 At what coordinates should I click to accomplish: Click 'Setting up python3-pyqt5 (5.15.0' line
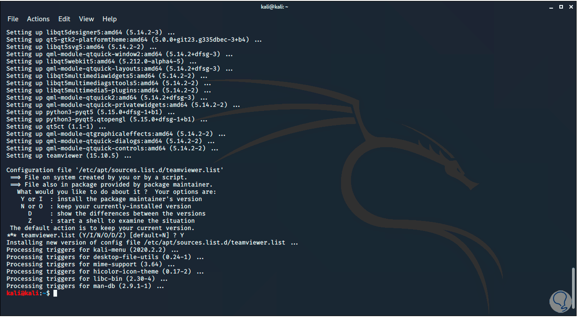[x=91, y=112]
